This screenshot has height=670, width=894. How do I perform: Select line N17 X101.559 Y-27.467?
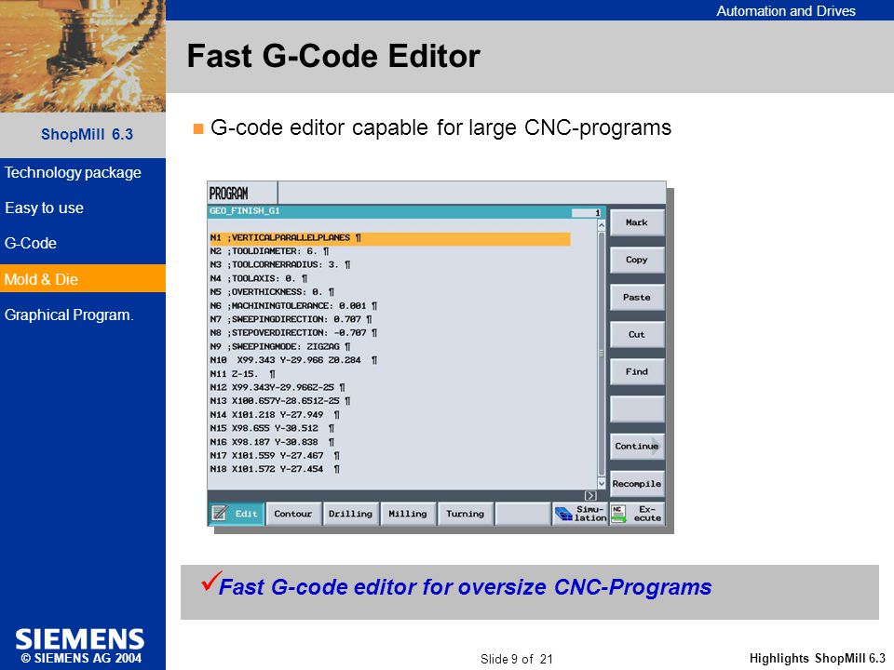[275, 456]
